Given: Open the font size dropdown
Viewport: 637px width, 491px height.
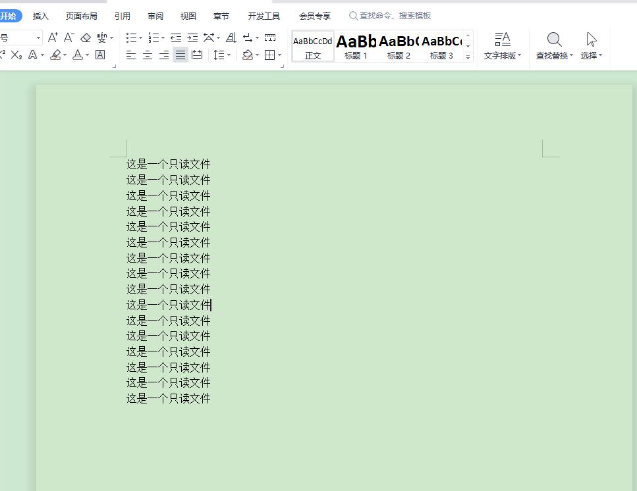Looking at the screenshot, I should (38, 38).
